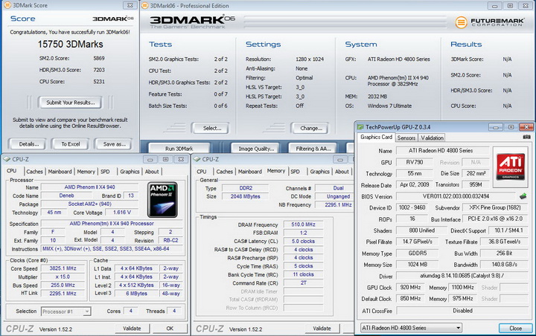This screenshot has height=336, width=536.
Task: Export results with To Excel button
Action: [71, 144]
